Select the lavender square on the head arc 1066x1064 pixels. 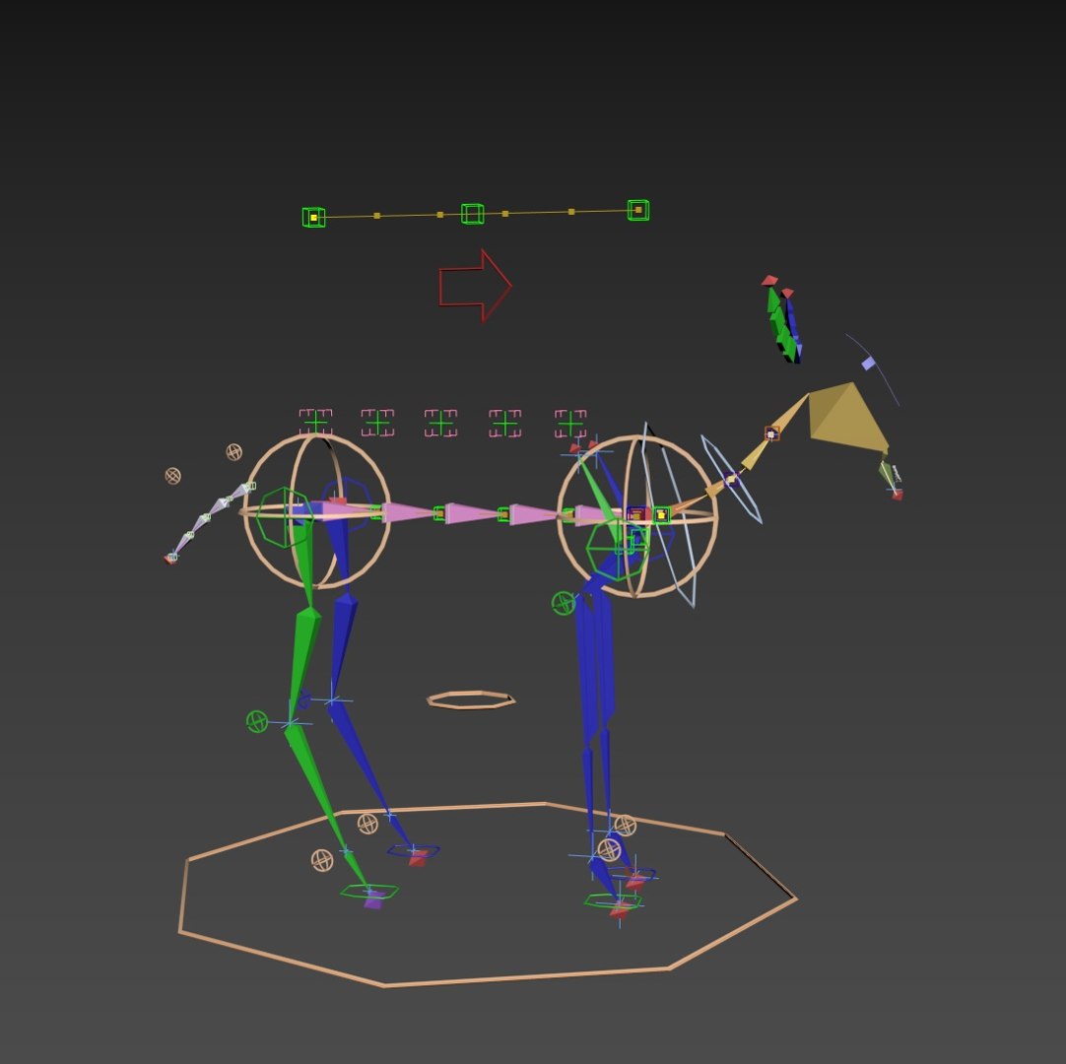[x=869, y=364]
